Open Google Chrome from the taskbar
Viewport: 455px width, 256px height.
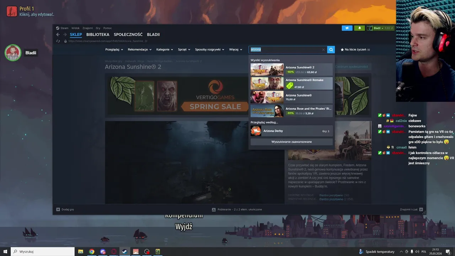92,251
